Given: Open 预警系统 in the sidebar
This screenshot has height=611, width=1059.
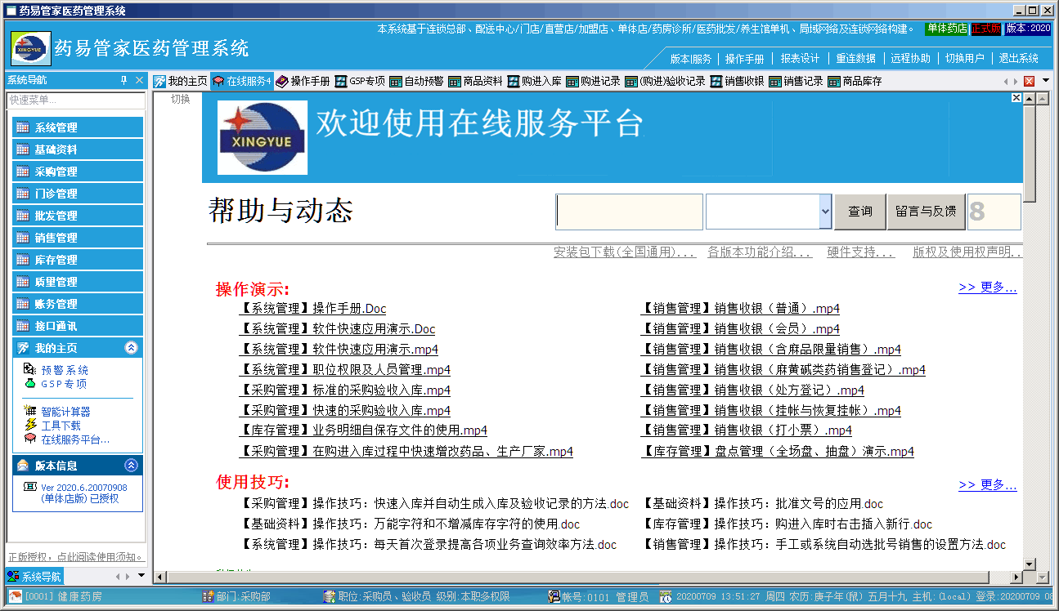Looking at the screenshot, I should (65, 370).
